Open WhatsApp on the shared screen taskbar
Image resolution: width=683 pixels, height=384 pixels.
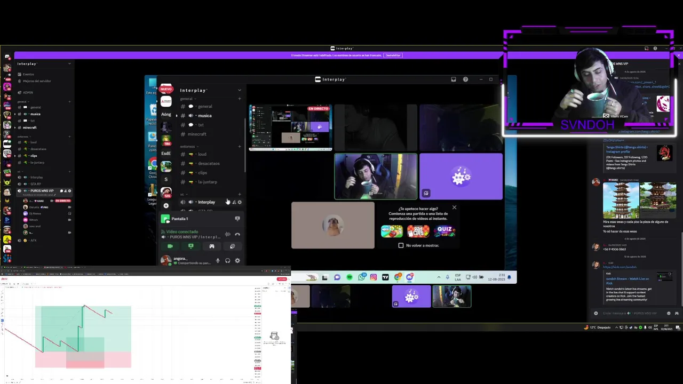[362, 277]
